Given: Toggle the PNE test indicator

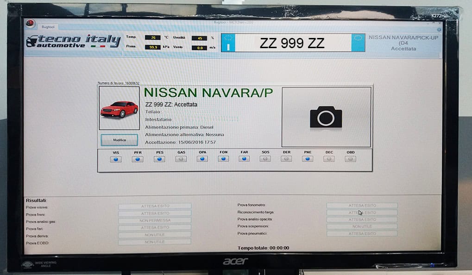Looking at the screenshot, I should (308, 158).
